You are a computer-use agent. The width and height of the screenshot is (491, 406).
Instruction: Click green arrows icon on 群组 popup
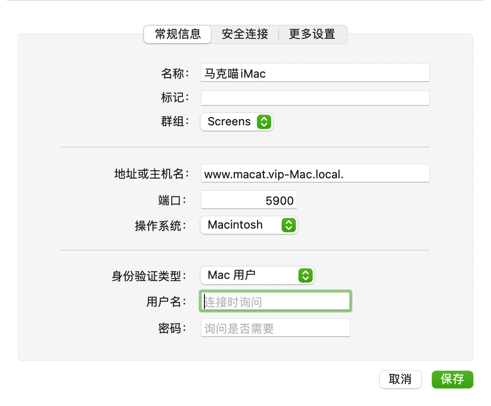coord(263,122)
